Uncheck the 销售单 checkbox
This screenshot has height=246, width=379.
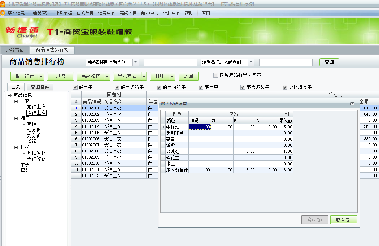pos(75,87)
